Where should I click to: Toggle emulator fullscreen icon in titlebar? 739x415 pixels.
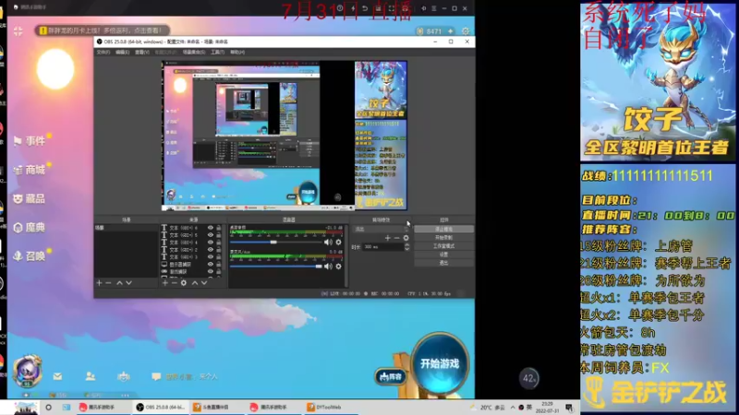391,8
